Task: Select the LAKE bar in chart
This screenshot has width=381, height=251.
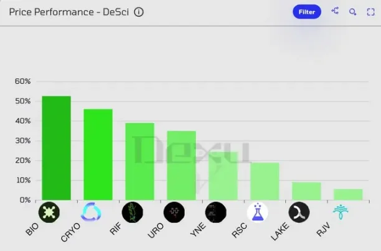Action: coord(306,191)
